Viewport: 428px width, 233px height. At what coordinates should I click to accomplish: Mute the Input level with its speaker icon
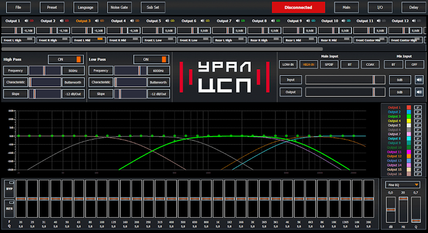pos(418,79)
